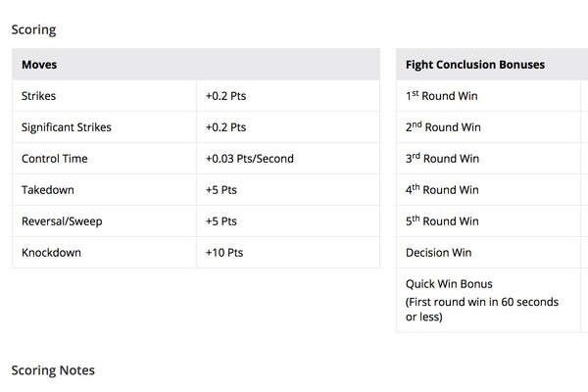Click the Fight Conclusion Bonuses header
588x392 pixels.
[x=475, y=65]
